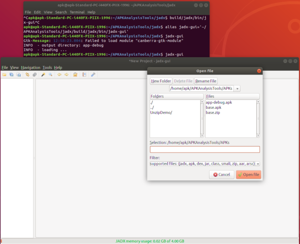The width and height of the screenshot is (300, 244).
Task: Click the Open file toolbar icon
Action: coord(4,75)
